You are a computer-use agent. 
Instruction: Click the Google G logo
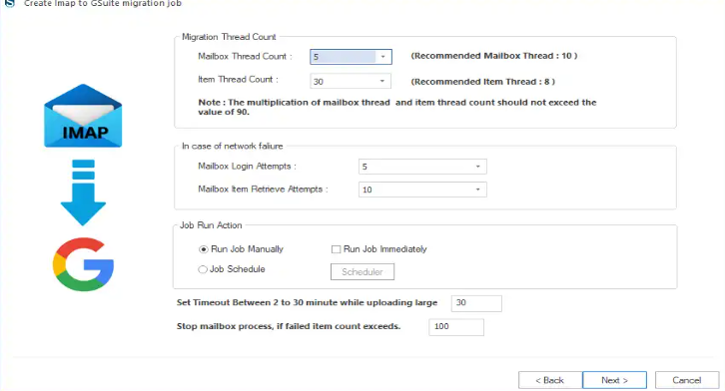tap(83, 264)
